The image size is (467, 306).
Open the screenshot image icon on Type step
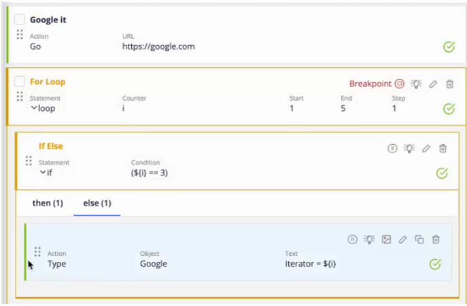coord(386,239)
